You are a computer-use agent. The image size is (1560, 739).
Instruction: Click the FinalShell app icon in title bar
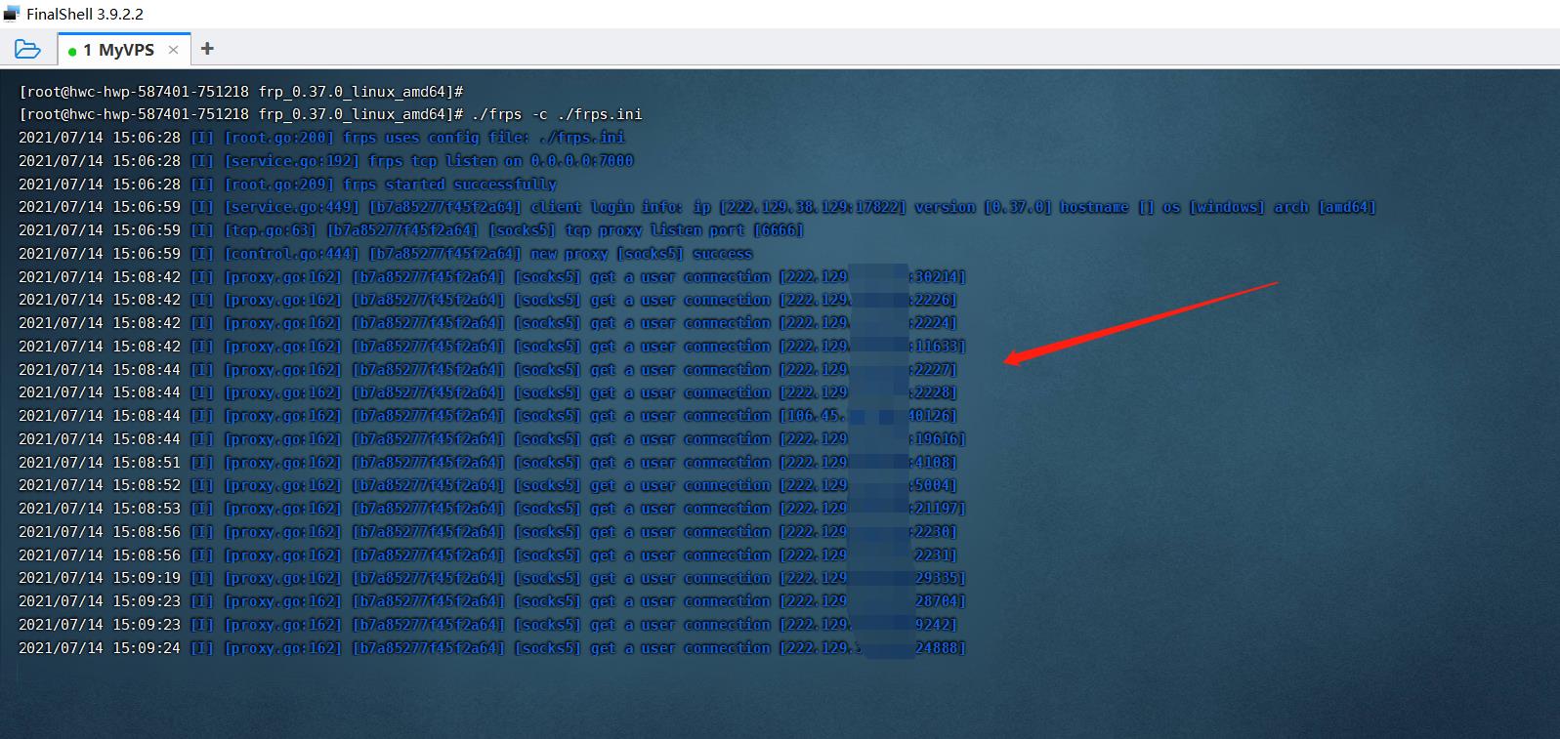(x=12, y=14)
